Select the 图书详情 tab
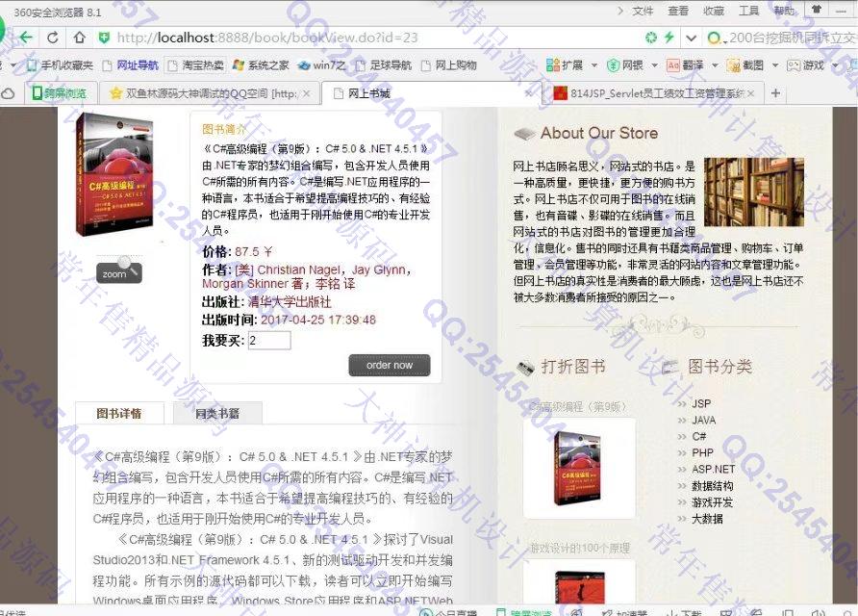 [x=119, y=414]
